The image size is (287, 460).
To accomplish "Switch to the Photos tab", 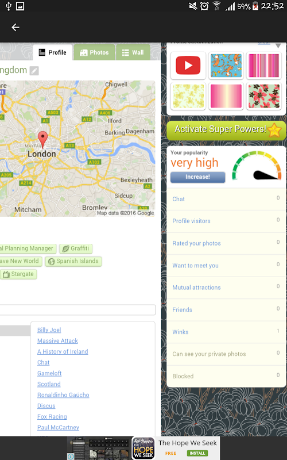I will (x=94, y=52).
